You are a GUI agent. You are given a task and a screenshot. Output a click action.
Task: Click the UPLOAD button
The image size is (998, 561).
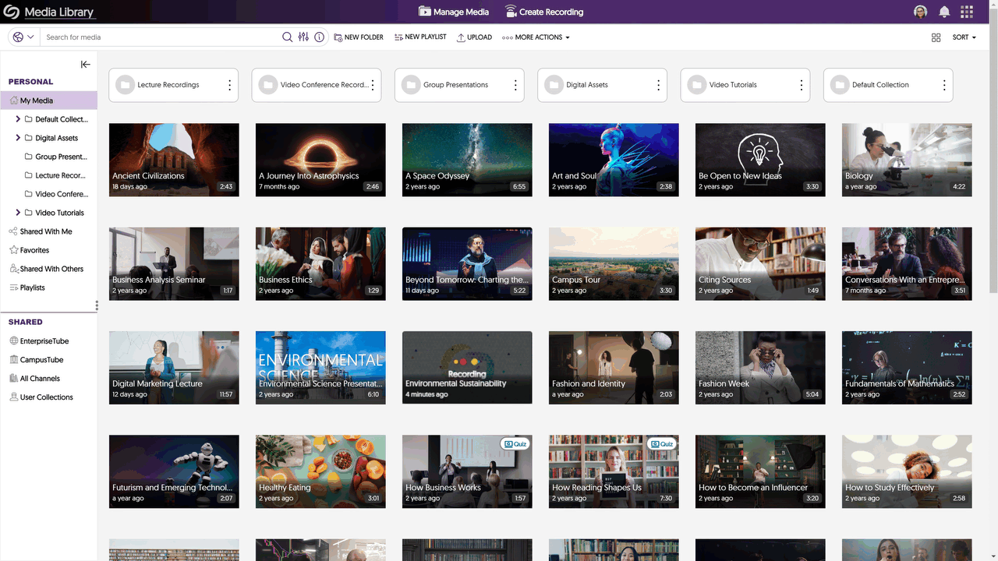[474, 37]
